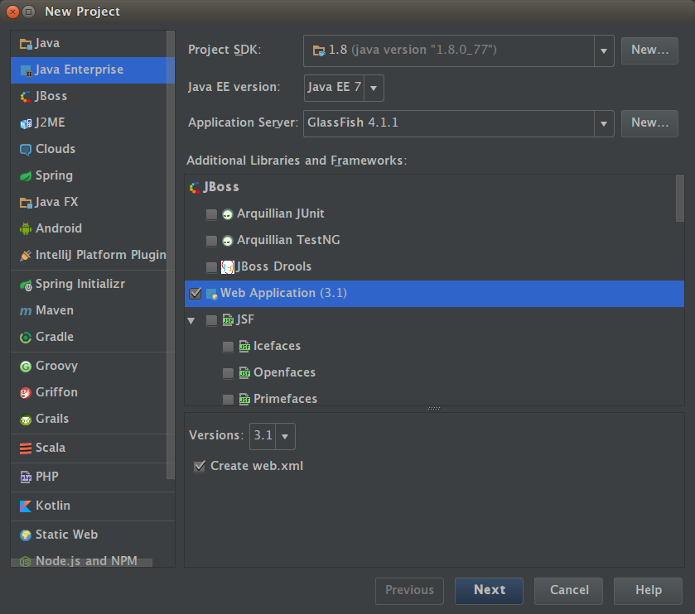
Task: Choose the J2ME icon
Action: 26,123
